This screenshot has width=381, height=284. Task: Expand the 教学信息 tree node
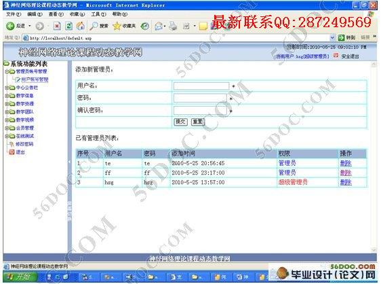7,96
